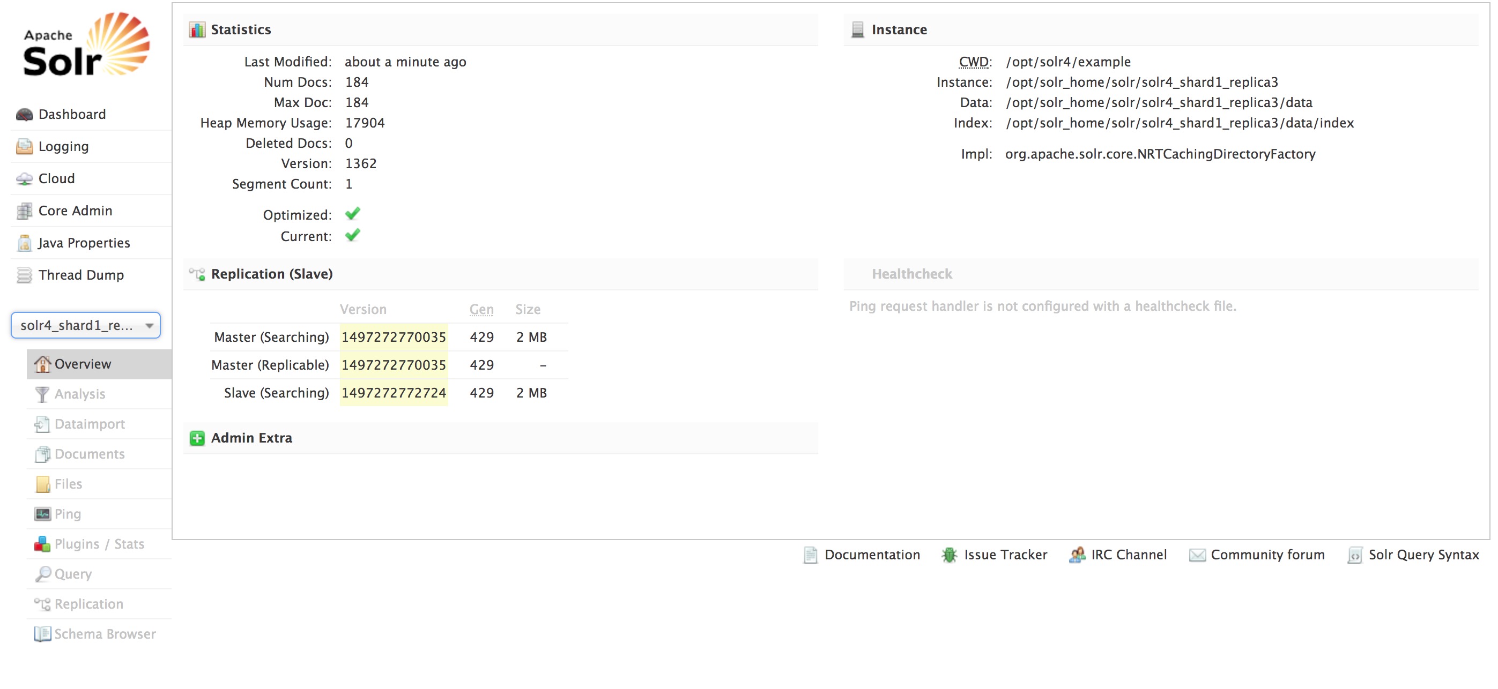
Task: Visit the Issue Tracker link
Action: pos(1005,556)
